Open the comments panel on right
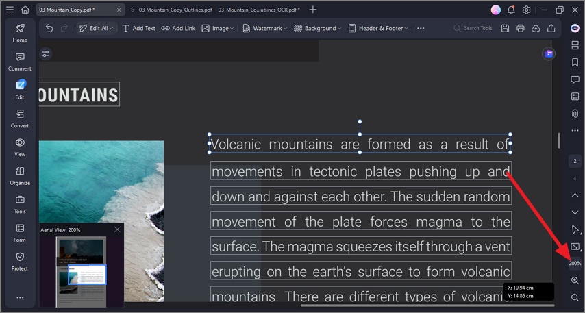Viewport: 585px width, 313px height. [575, 79]
